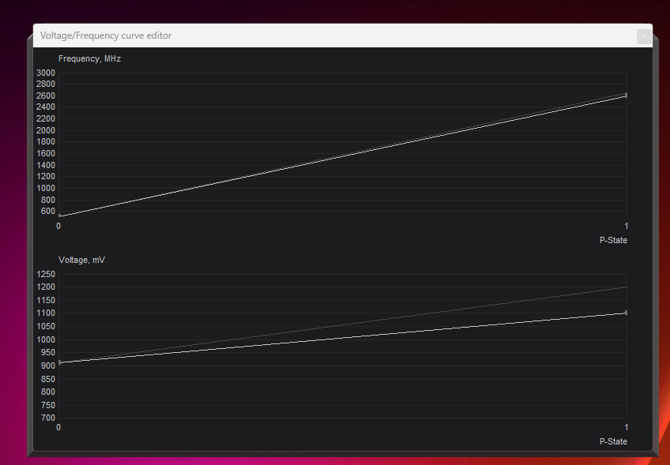The image size is (670, 465).
Task: Click inside the voltage graph plot area
Action: point(340,347)
